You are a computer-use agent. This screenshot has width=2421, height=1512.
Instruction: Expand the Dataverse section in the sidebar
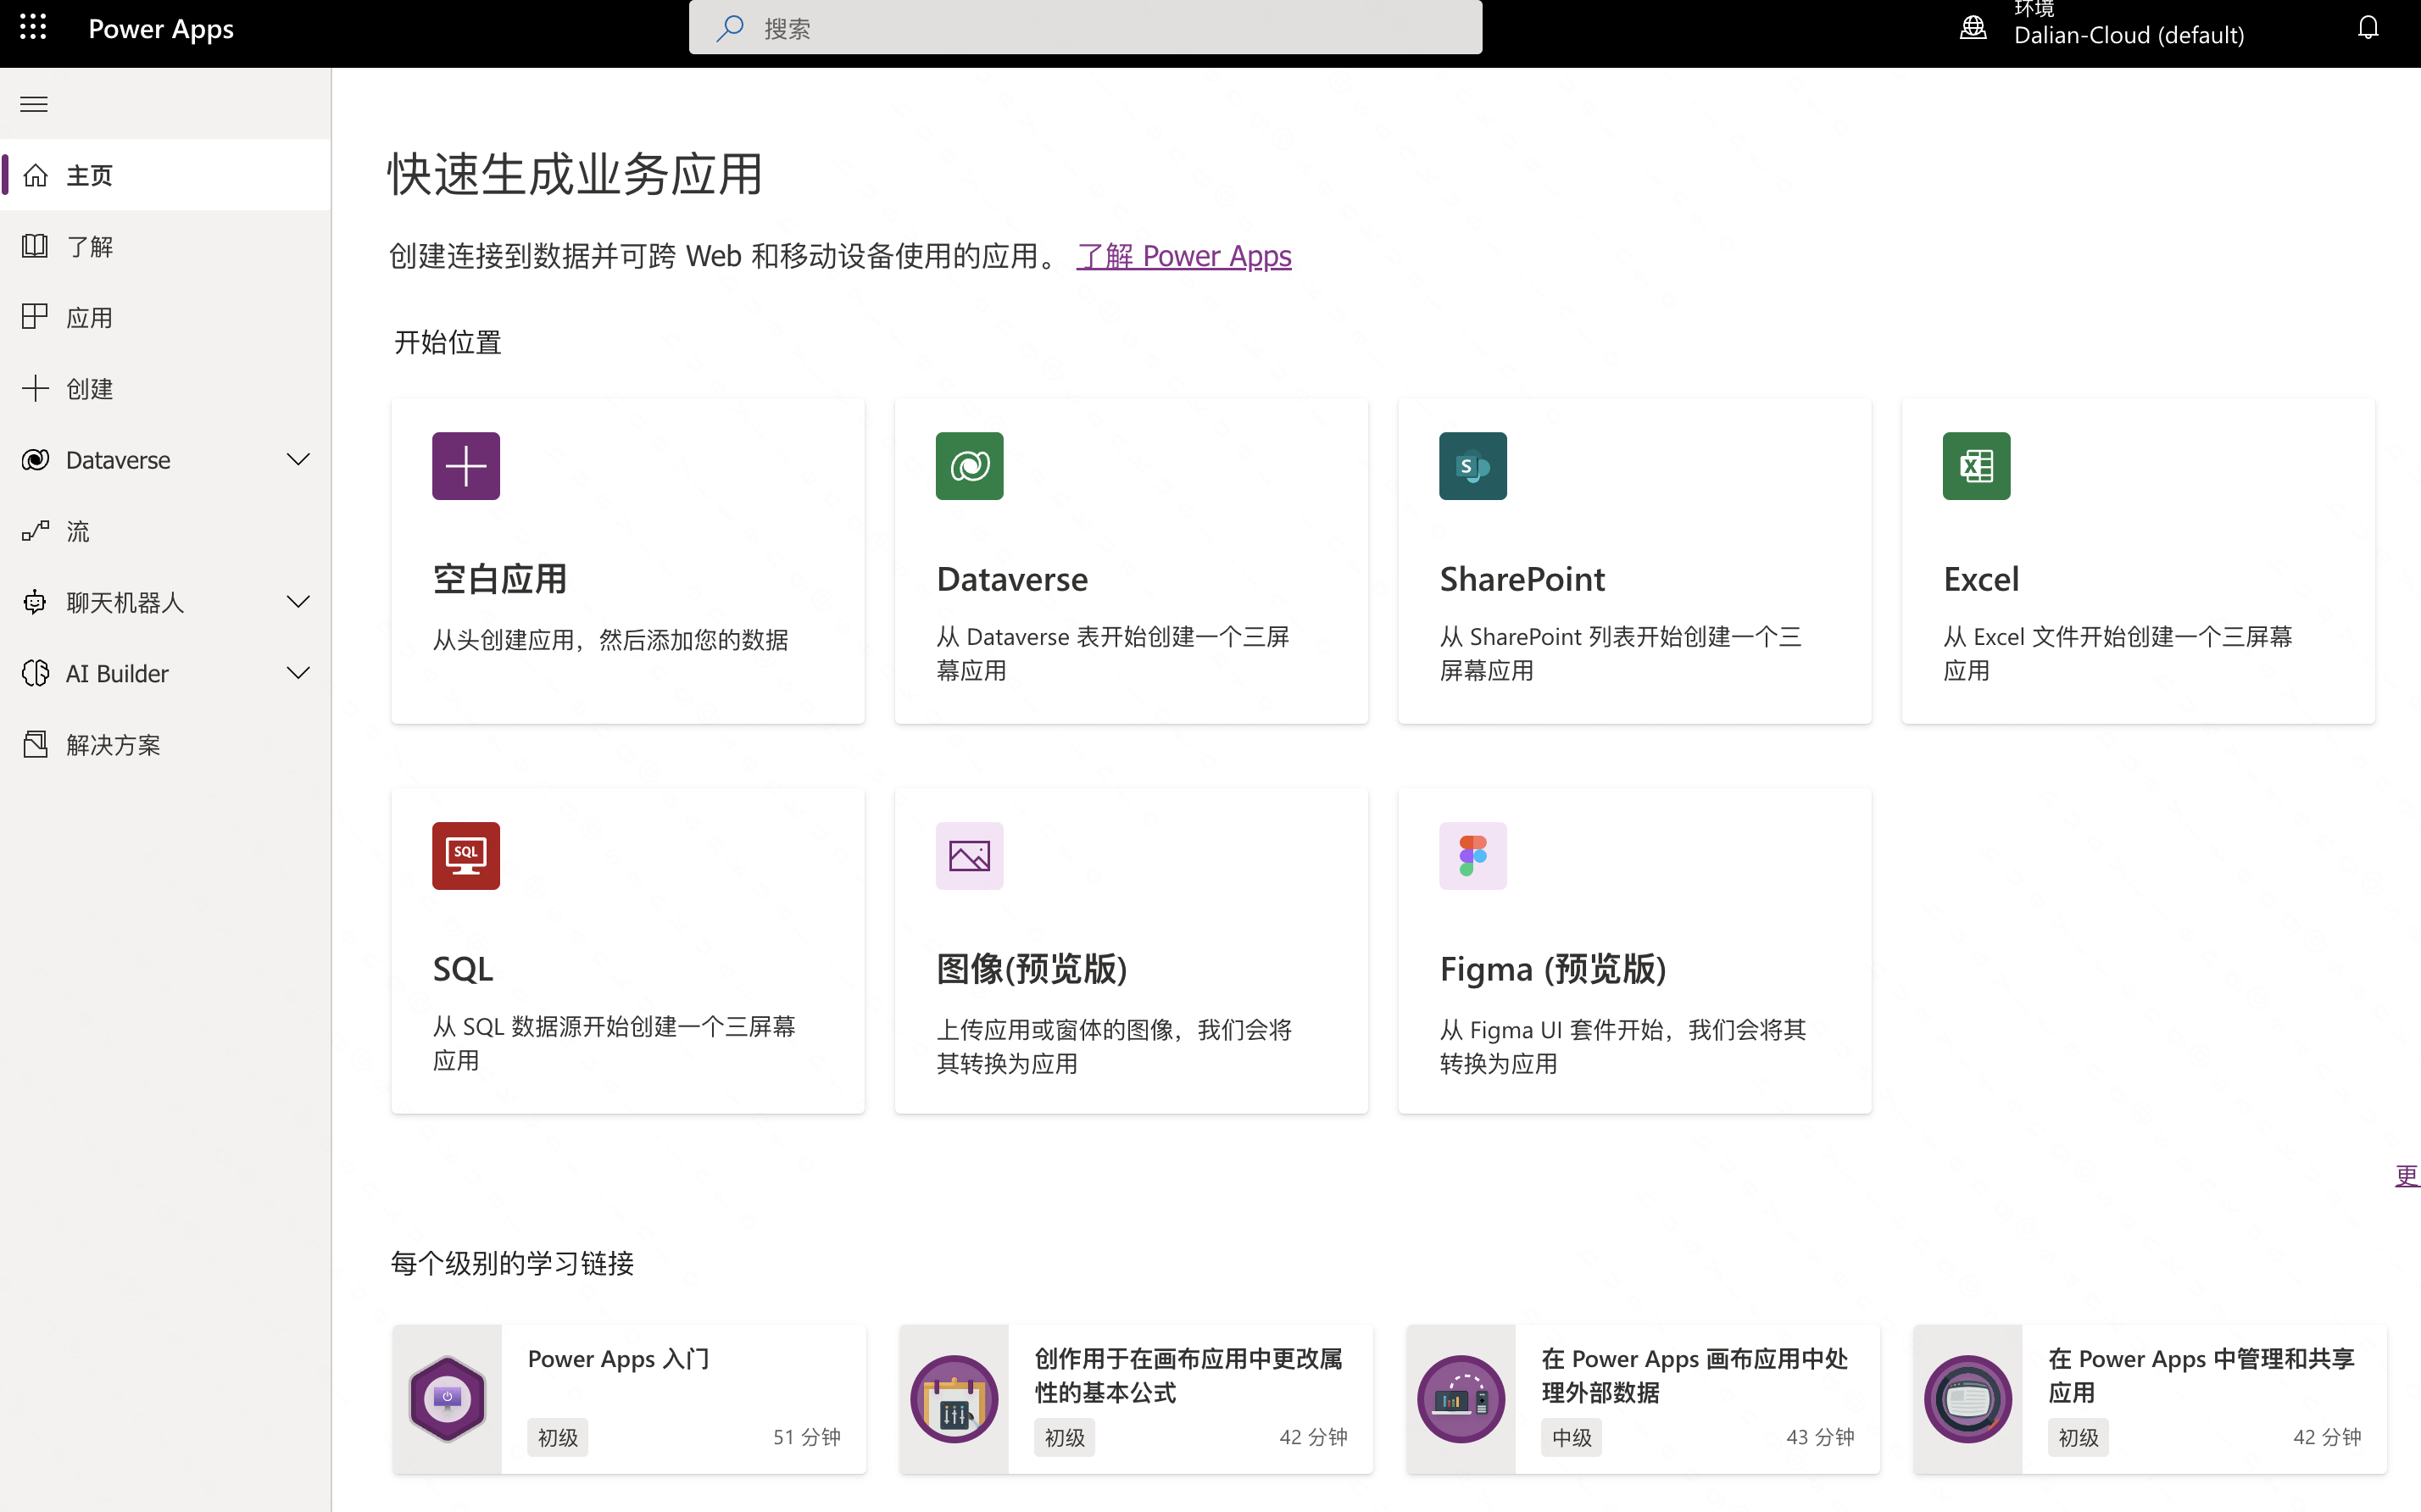click(x=298, y=460)
